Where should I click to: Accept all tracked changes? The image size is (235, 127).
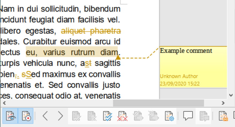point(107,116)
